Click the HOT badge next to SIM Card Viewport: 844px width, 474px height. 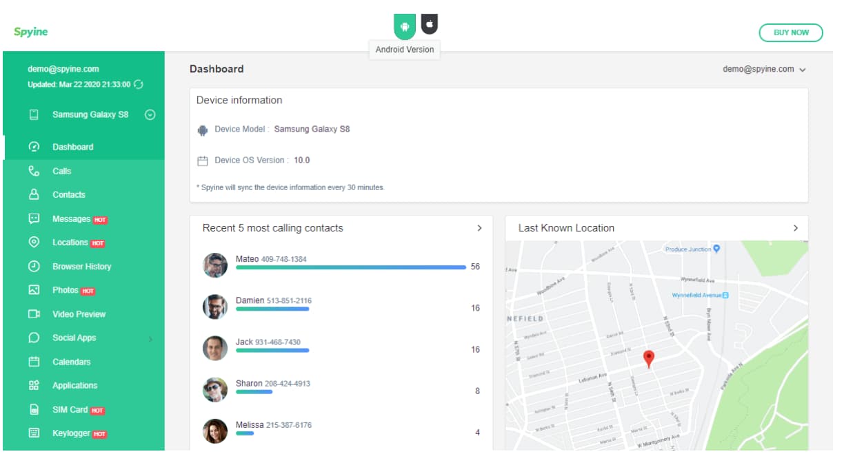click(97, 411)
